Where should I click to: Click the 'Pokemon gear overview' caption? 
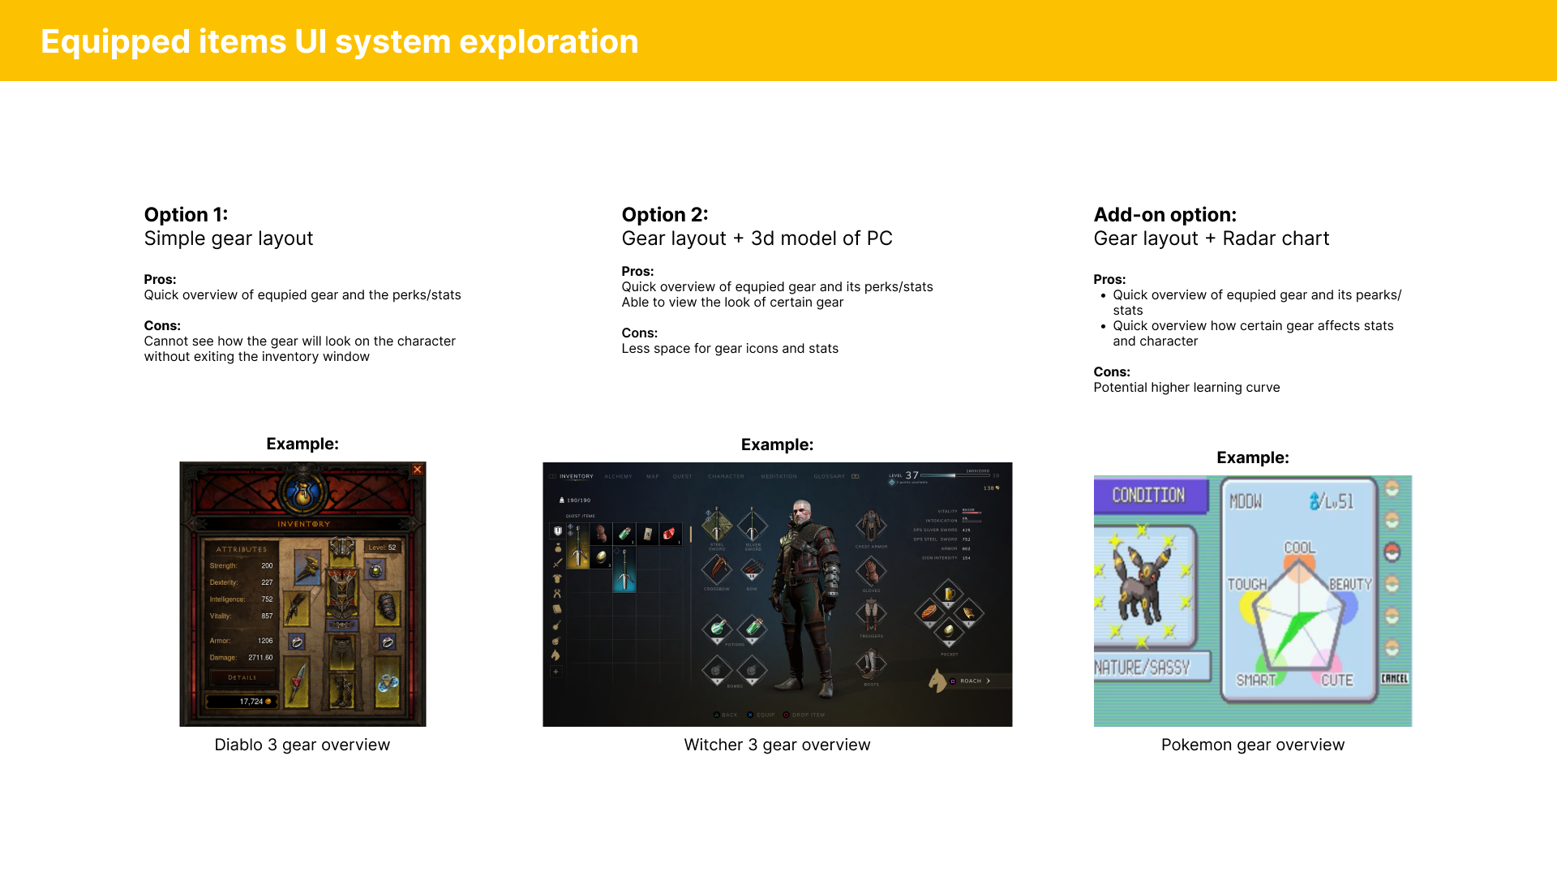pos(1253,745)
